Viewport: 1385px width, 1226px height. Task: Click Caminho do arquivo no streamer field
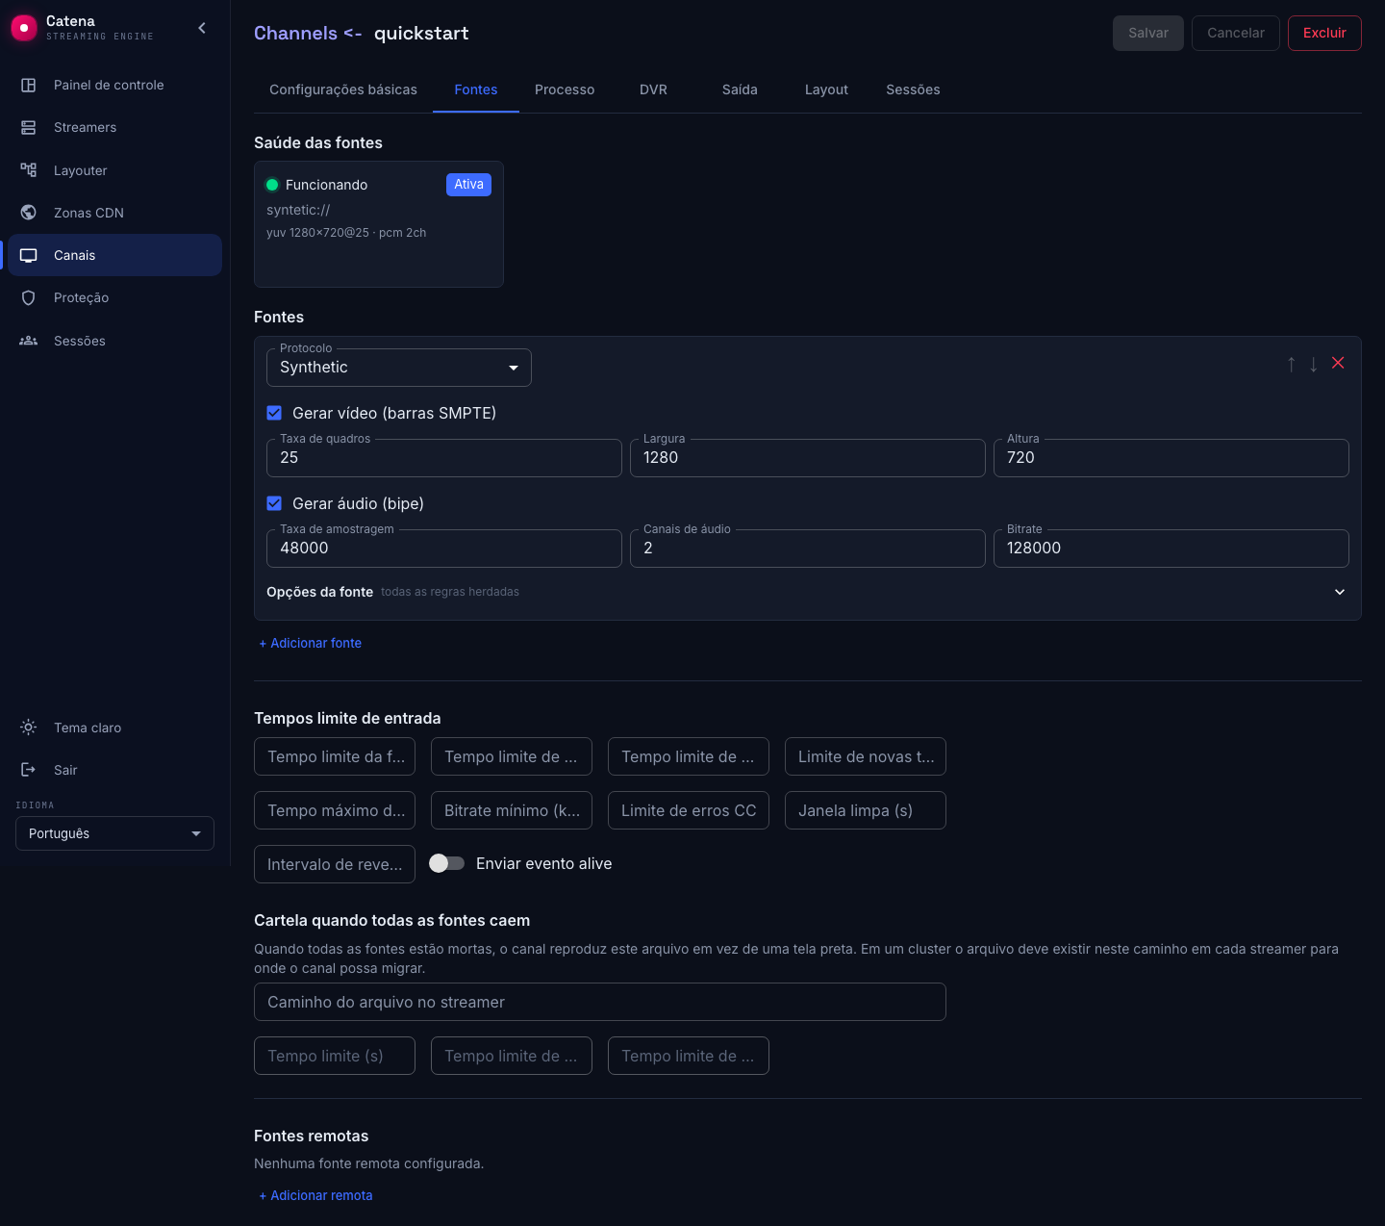pyautogui.click(x=600, y=1002)
